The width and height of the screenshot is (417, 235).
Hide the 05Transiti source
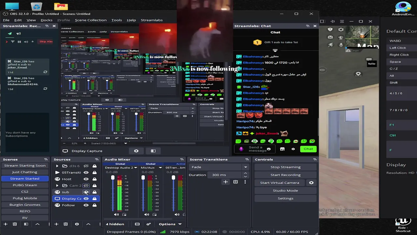[86, 173]
